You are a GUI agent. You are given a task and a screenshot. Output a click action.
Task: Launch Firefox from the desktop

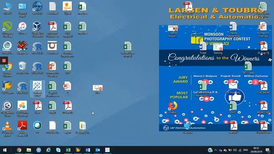click(x=173, y=107)
